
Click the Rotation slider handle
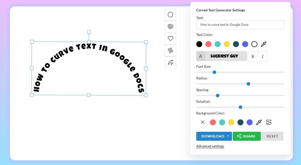240,107
